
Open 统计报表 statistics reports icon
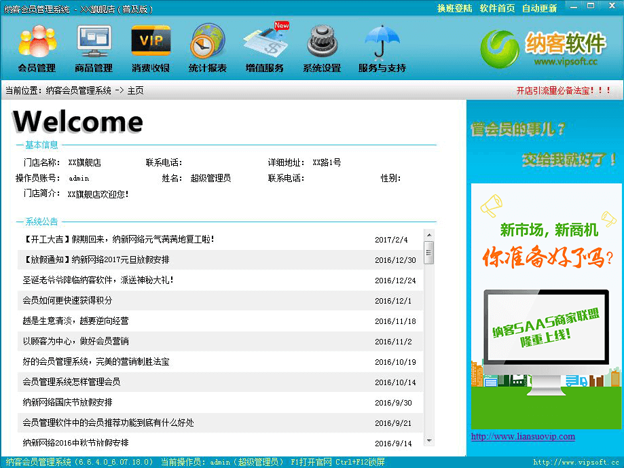coord(207,48)
